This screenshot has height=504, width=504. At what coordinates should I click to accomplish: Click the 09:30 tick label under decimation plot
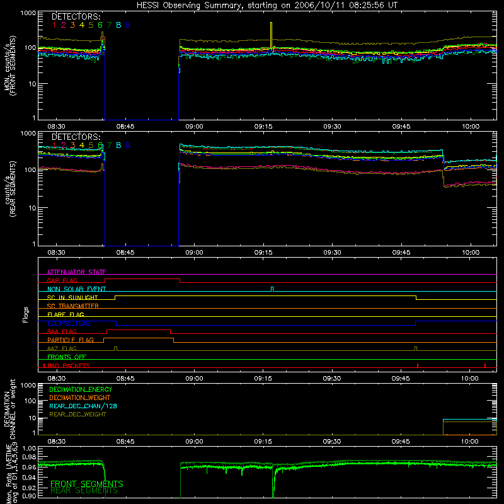332,442
